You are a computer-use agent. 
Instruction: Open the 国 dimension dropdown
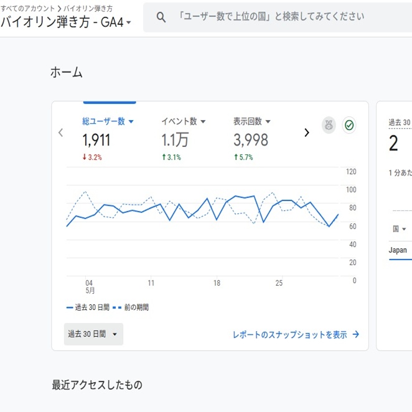(x=399, y=229)
